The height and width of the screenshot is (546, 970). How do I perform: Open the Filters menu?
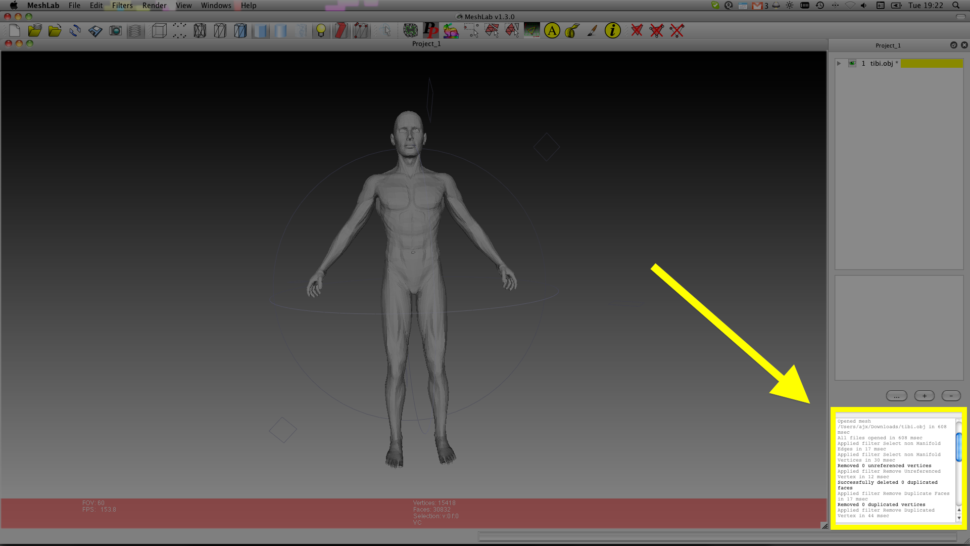[122, 6]
